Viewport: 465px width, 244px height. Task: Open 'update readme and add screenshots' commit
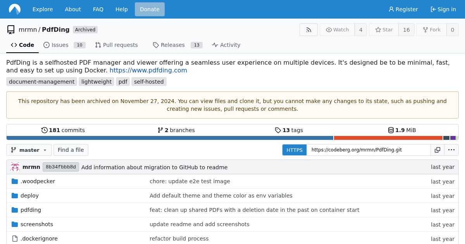point(200,224)
